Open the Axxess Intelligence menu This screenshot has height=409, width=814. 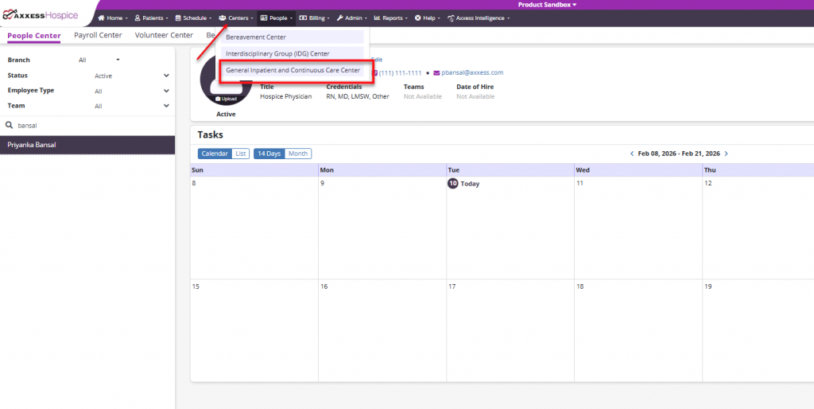[478, 18]
